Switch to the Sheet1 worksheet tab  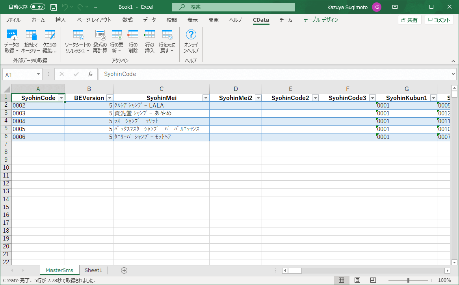coord(93,270)
